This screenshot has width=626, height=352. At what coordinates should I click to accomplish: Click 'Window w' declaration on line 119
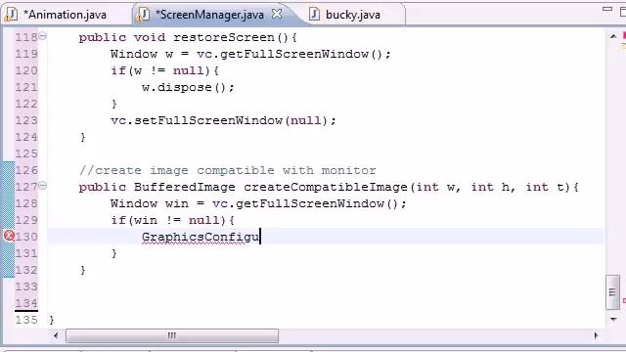point(142,54)
